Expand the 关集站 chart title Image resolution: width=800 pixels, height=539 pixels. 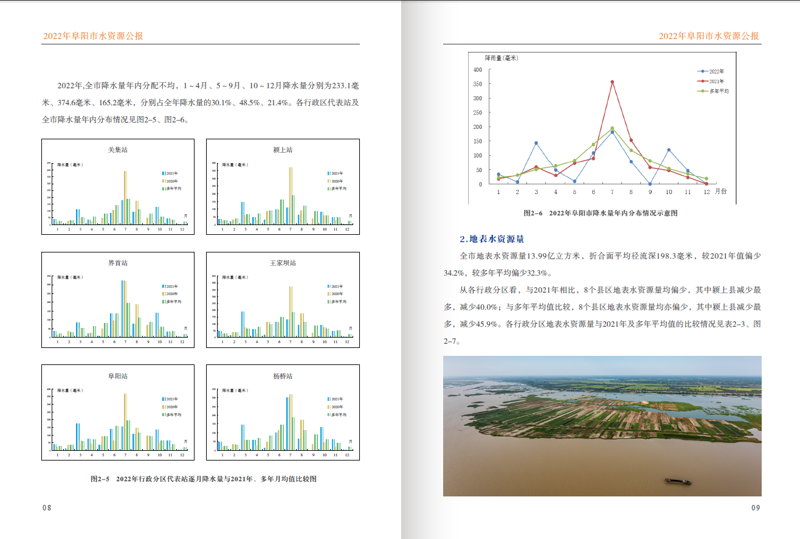[117, 150]
